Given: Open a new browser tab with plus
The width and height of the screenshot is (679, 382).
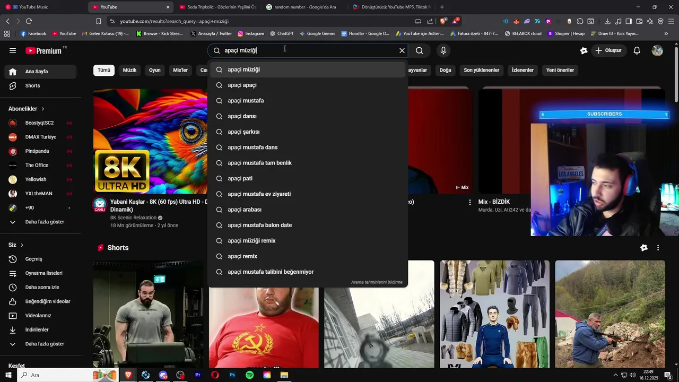Looking at the screenshot, I should (442, 7).
